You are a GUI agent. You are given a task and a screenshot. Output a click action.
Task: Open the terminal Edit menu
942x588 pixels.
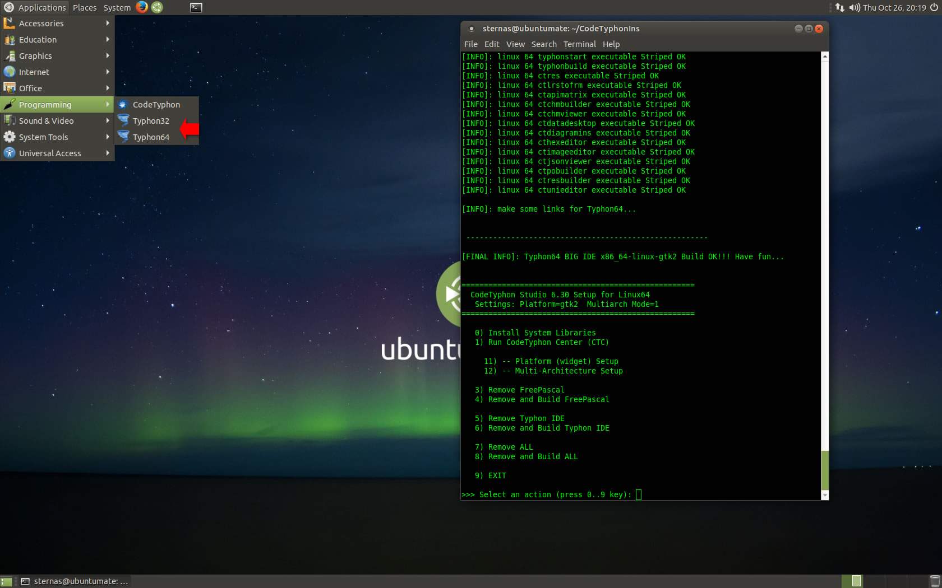492,44
